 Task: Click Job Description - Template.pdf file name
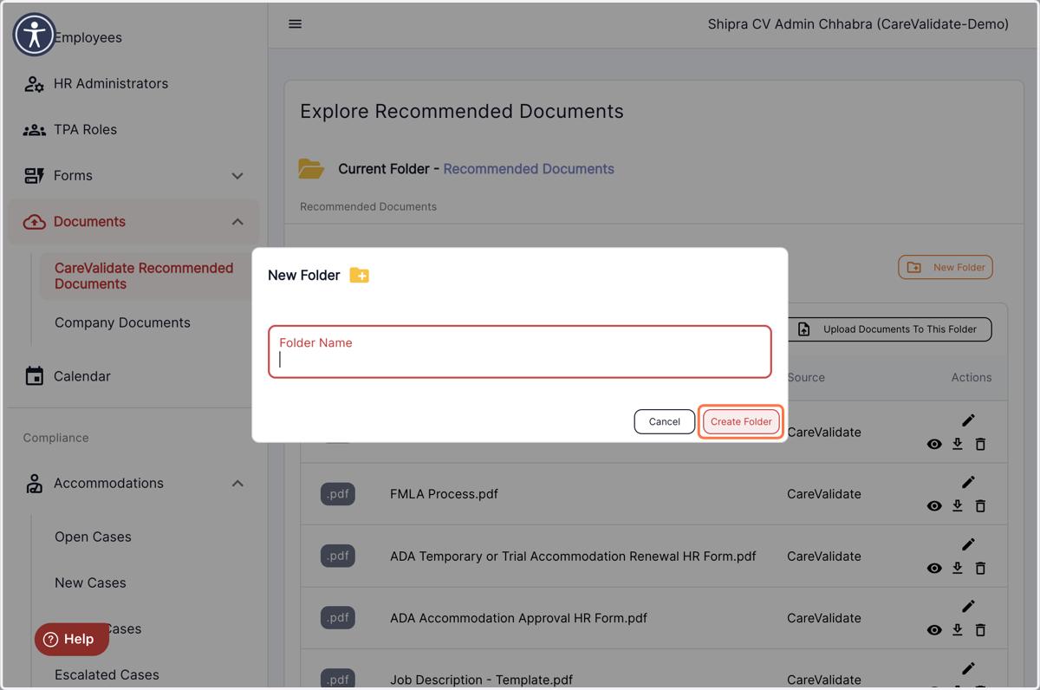coord(481,680)
